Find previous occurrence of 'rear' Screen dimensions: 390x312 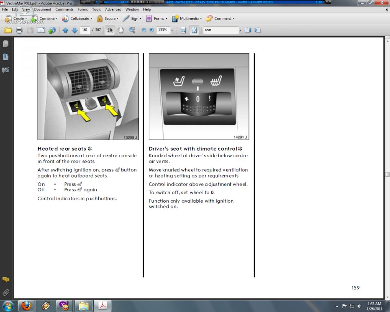(248, 30)
